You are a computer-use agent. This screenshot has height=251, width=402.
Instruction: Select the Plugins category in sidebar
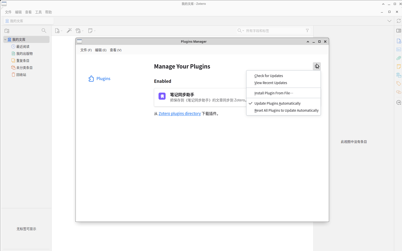[99, 79]
